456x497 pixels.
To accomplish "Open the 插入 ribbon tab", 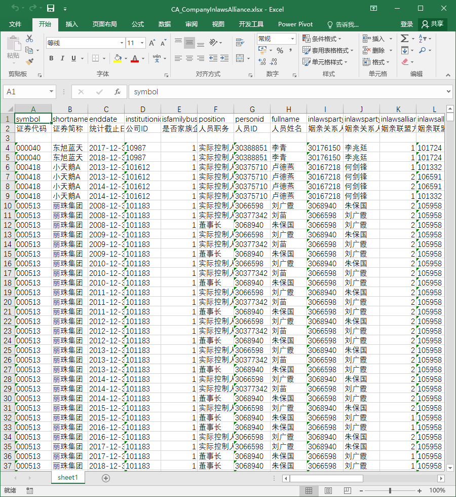I will tap(71, 24).
